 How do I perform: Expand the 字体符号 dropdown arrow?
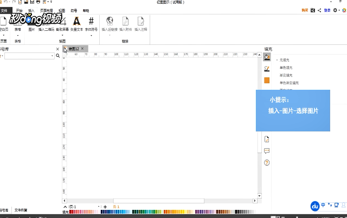[x=91, y=35]
